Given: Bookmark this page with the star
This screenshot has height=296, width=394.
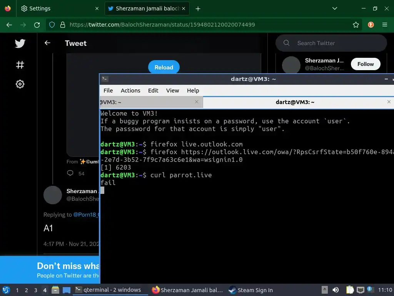Looking at the screenshot, I should point(356,25).
